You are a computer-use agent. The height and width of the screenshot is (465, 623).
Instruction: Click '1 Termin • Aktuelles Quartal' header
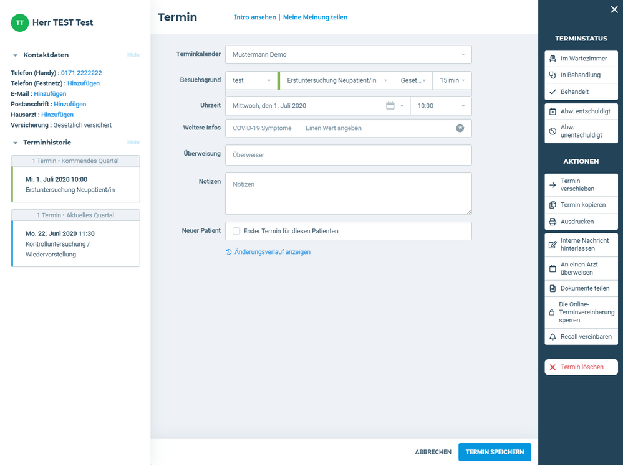pos(75,215)
